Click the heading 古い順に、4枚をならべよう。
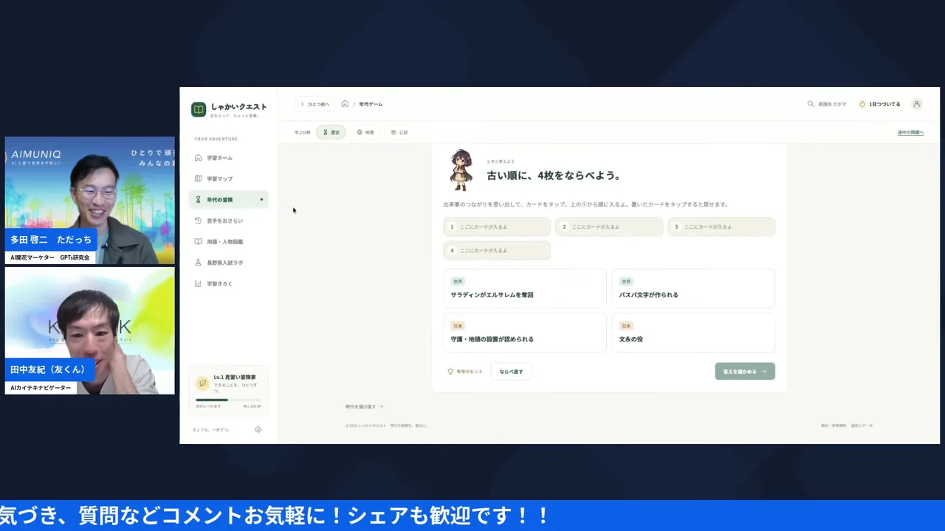 point(554,176)
